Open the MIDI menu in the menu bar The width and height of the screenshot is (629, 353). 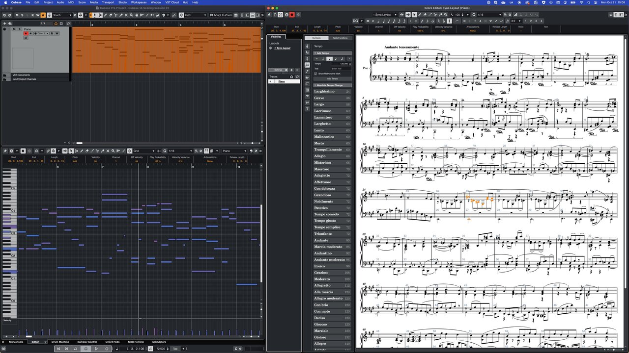tap(71, 2)
